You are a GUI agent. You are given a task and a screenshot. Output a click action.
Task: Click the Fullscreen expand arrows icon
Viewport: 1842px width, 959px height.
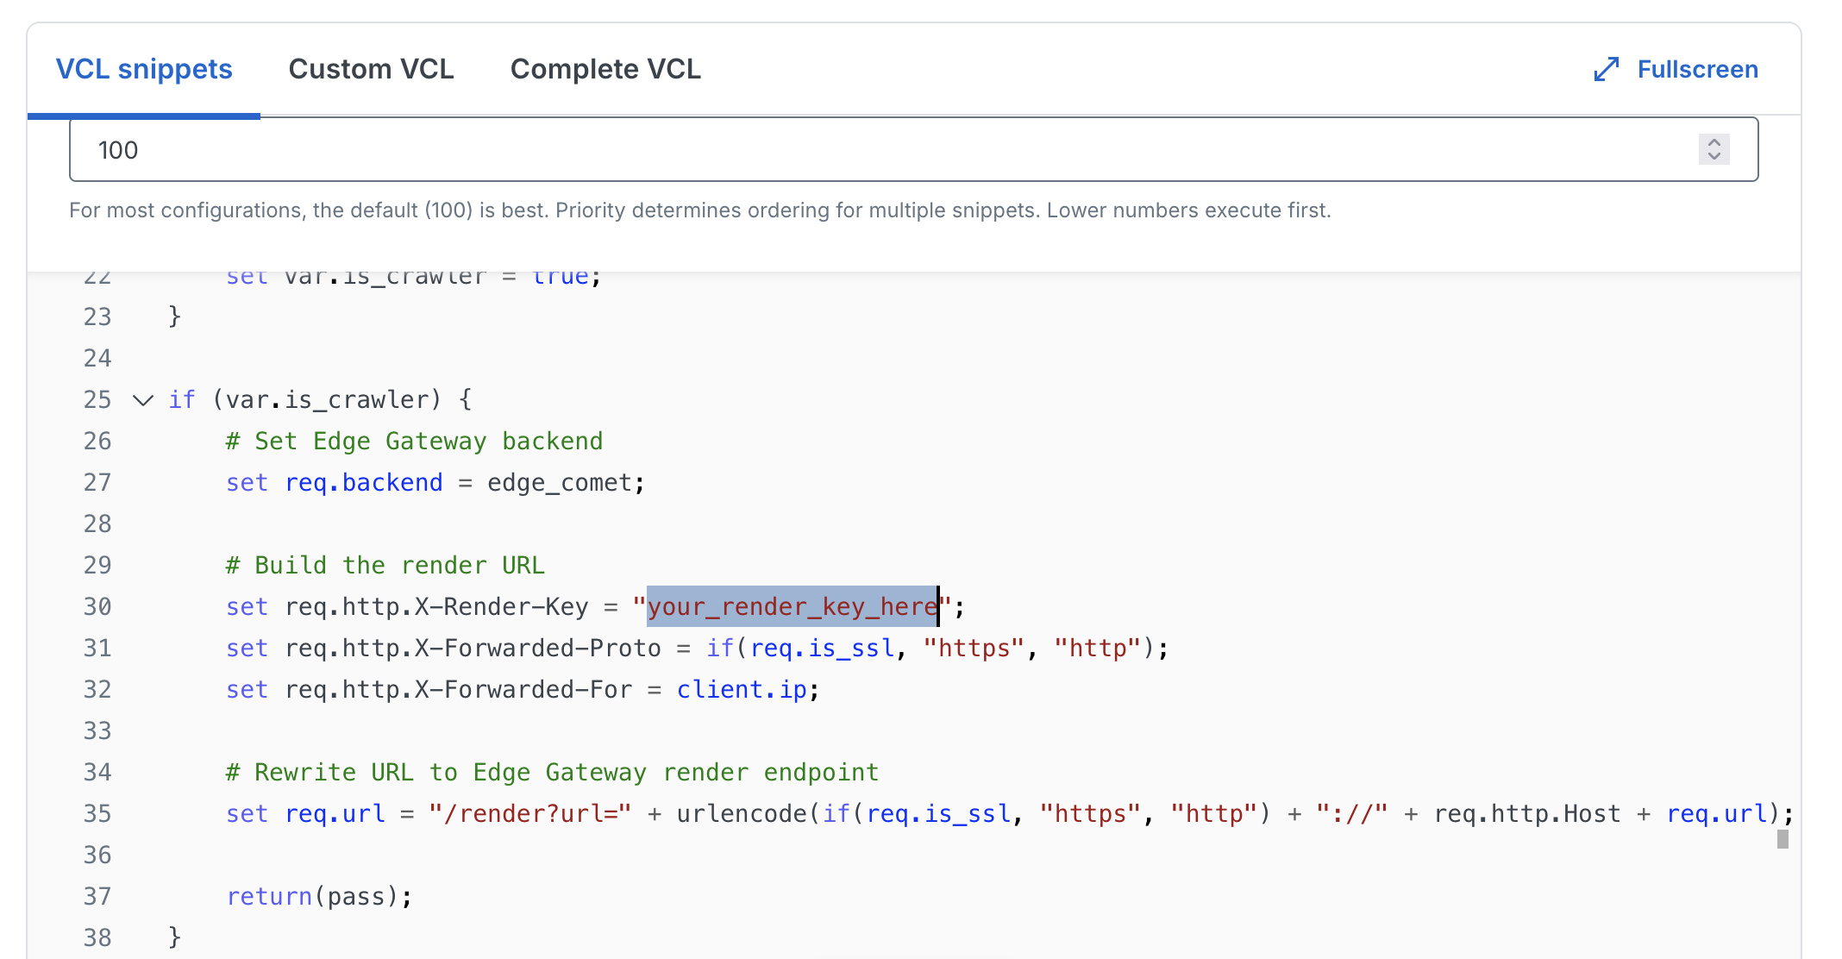(x=1606, y=69)
